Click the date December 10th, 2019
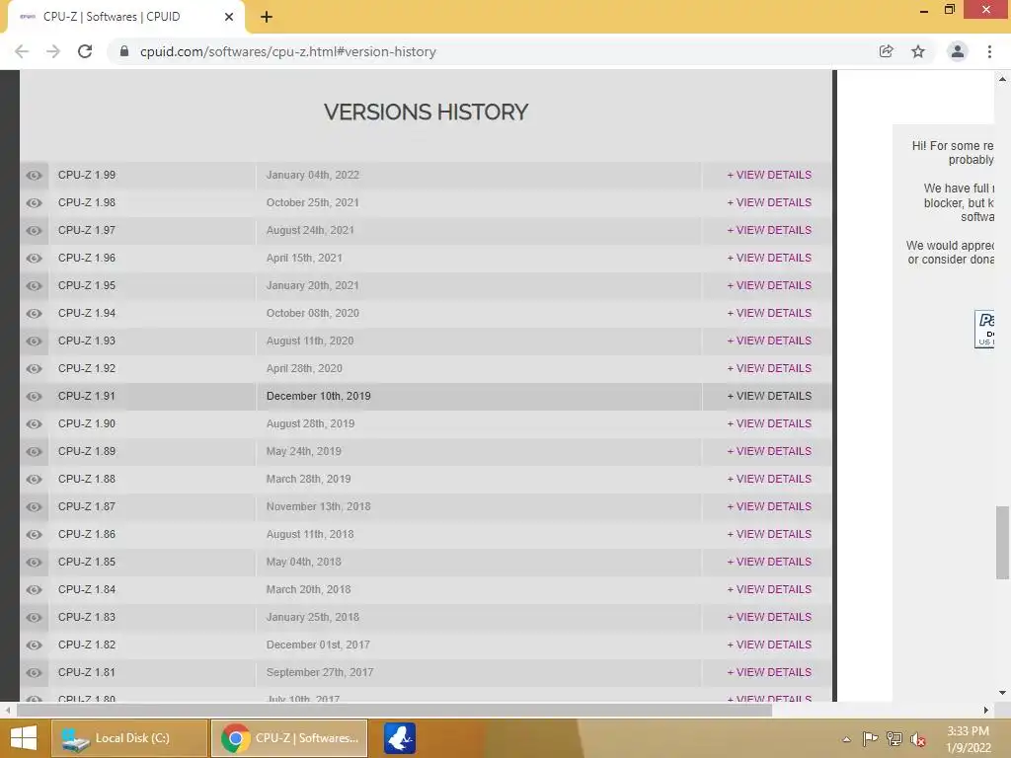 click(x=319, y=397)
